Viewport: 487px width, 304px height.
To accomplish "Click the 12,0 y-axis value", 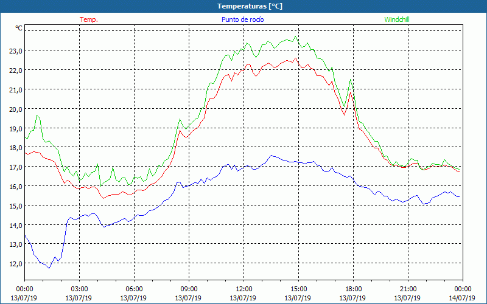I will pyautogui.click(x=16, y=264).
